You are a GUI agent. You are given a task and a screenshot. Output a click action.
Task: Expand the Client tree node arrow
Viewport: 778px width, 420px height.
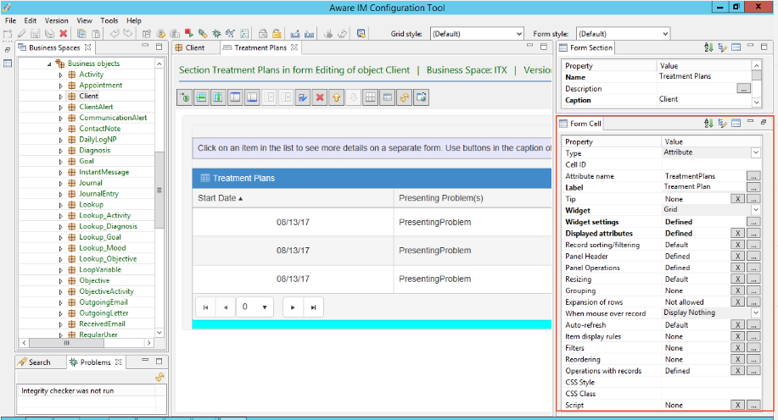click(x=61, y=97)
